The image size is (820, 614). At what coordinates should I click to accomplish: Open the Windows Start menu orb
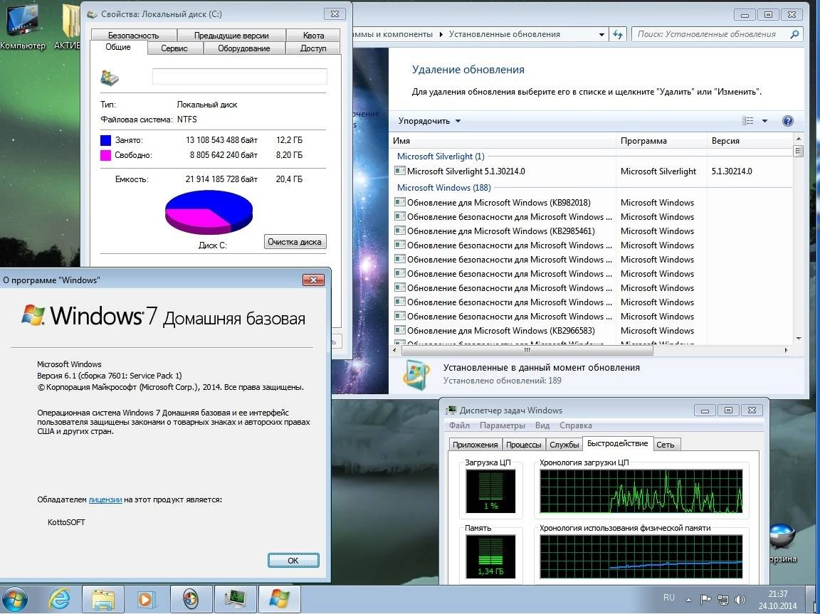coord(15,600)
